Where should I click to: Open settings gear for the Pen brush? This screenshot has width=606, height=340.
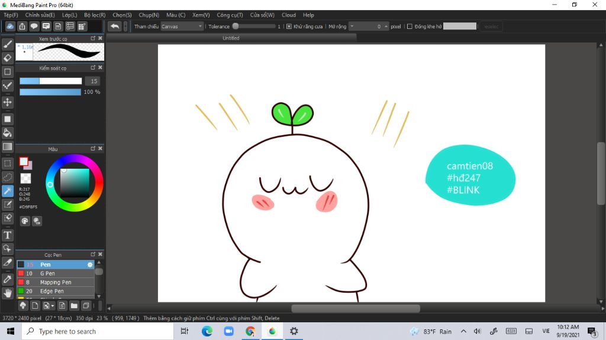tap(90, 264)
